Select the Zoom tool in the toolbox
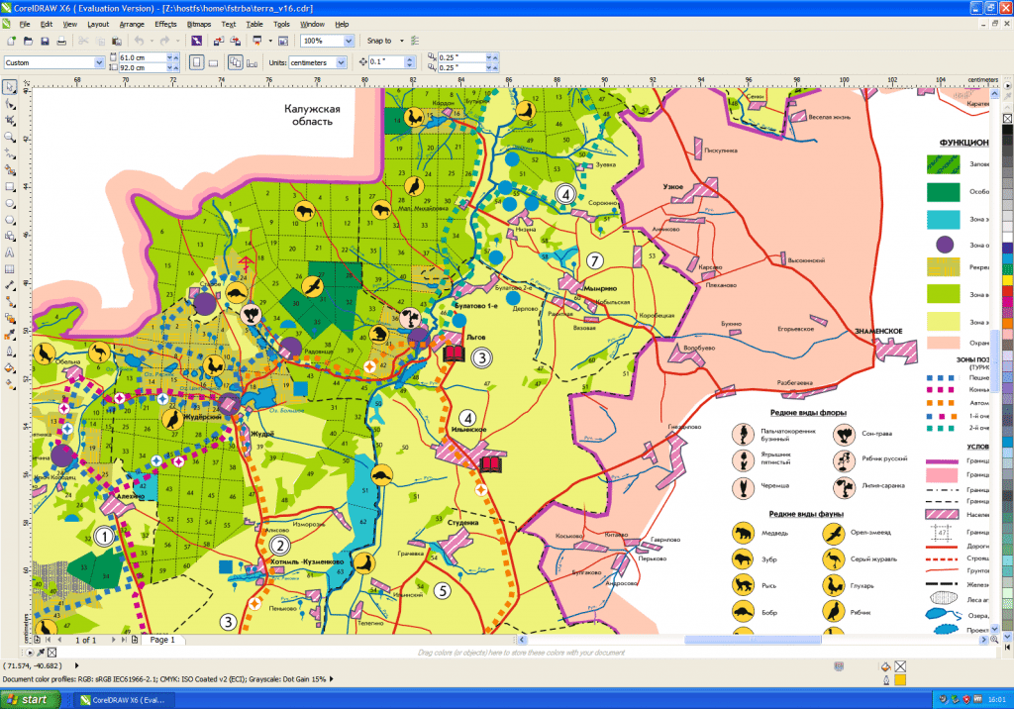 tap(9, 137)
